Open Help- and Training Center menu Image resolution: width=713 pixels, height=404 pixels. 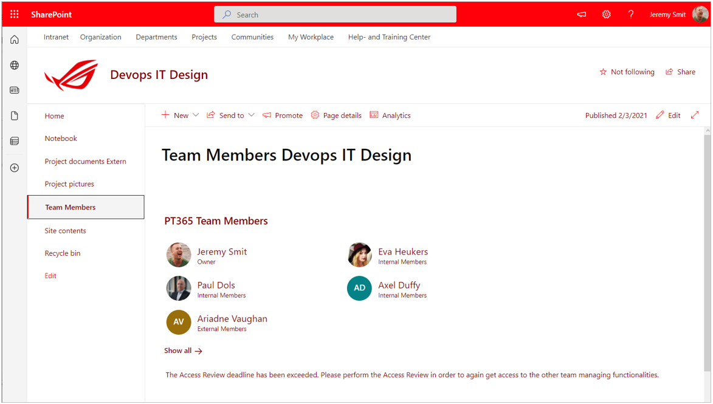[x=389, y=37]
